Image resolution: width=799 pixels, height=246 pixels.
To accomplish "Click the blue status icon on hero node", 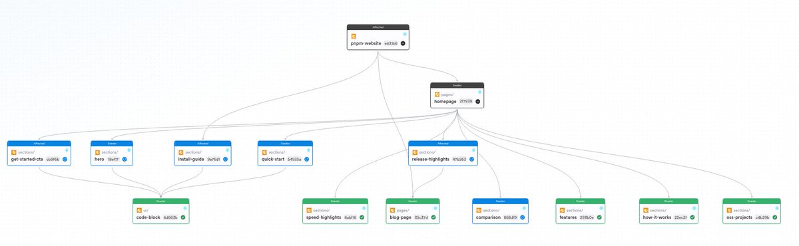I will tap(125, 160).
